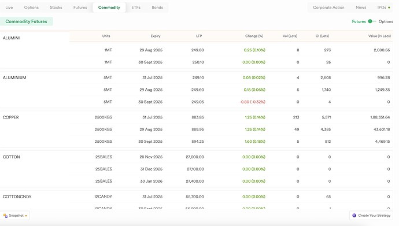Click the Create Your Strategy purple icon
This screenshot has width=399, height=226.
click(x=354, y=216)
